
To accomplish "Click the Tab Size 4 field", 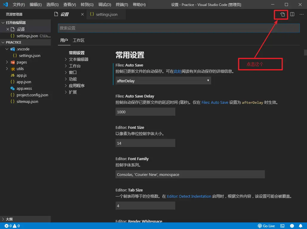I will pyautogui.click(x=145, y=206).
